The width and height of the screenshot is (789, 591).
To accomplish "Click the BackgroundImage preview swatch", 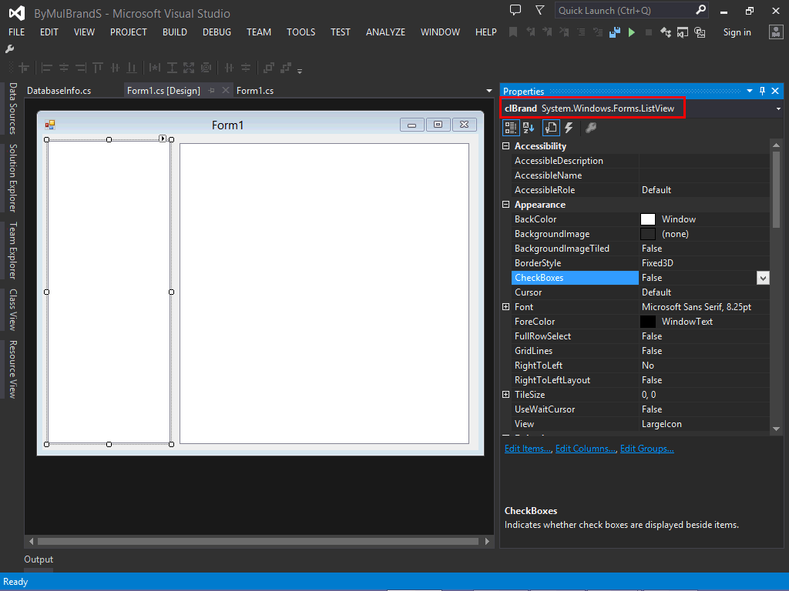I will [647, 234].
